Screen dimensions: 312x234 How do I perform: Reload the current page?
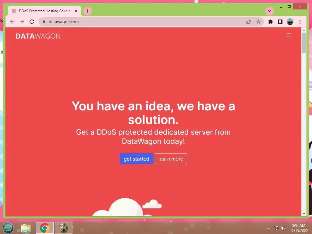[x=32, y=22]
